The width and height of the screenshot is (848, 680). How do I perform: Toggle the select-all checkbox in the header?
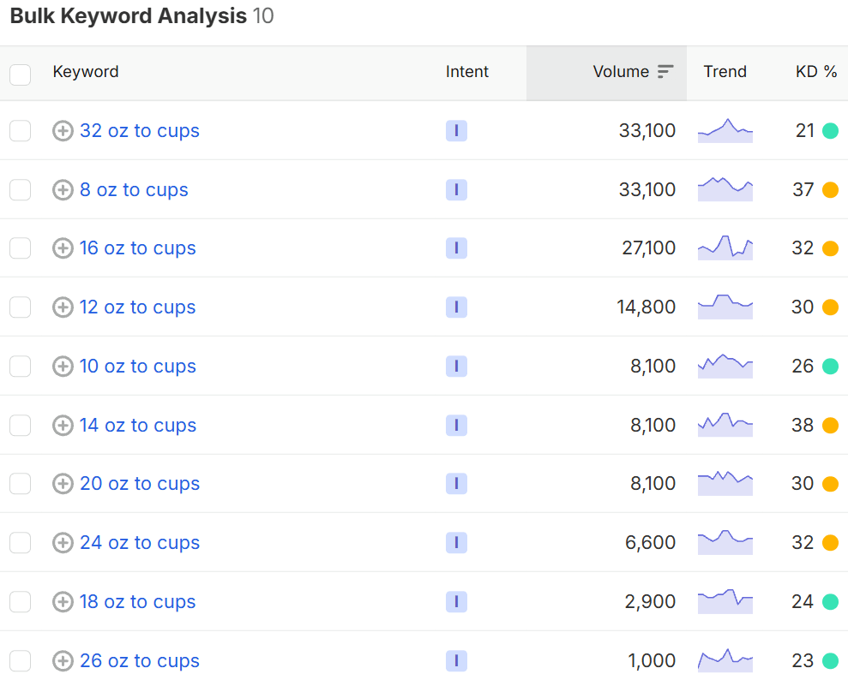click(20, 75)
